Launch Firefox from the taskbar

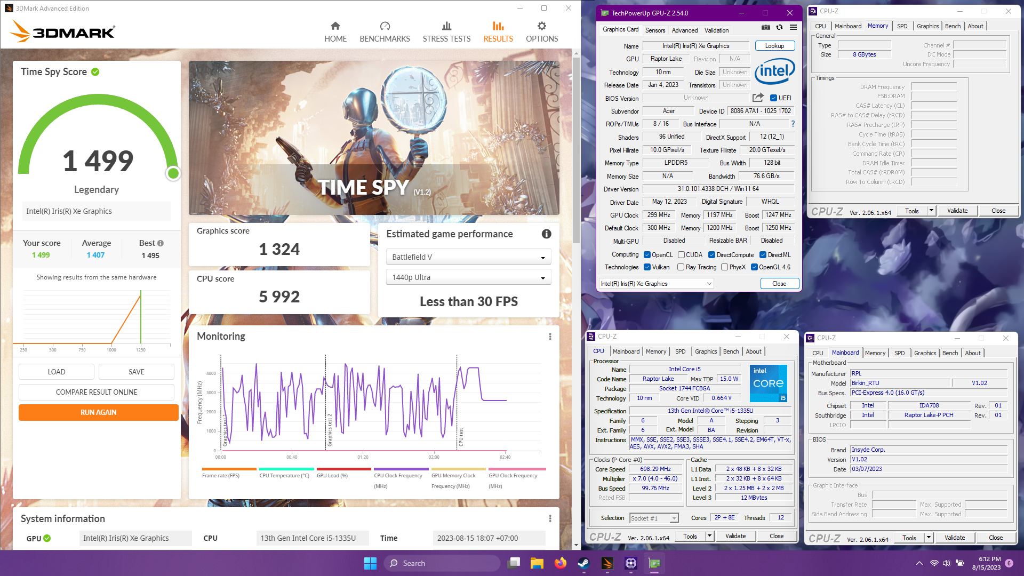pos(560,563)
